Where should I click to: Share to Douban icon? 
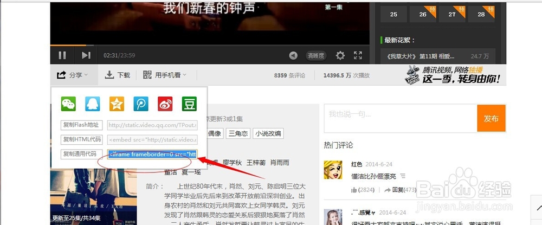[189, 104]
